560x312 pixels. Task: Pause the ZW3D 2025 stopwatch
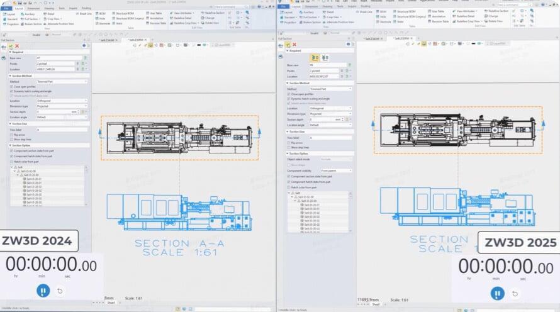coord(498,293)
